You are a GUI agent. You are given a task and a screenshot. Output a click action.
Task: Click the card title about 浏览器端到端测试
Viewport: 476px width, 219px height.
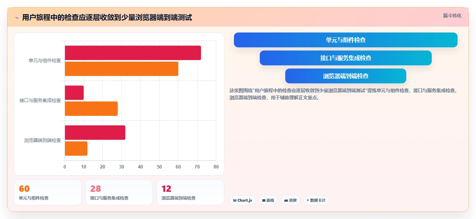pyautogui.click(x=107, y=17)
